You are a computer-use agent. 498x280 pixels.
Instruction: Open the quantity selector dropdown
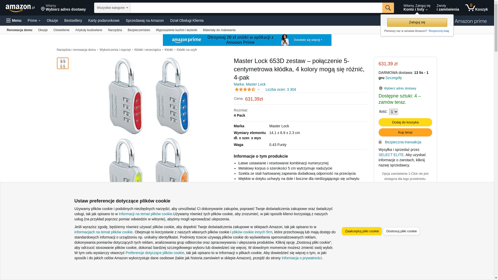(393, 112)
